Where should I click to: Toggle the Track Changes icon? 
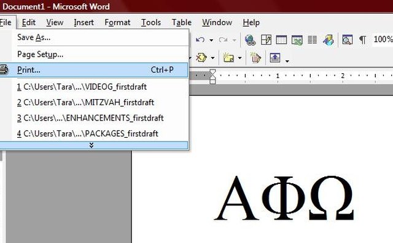255,57
